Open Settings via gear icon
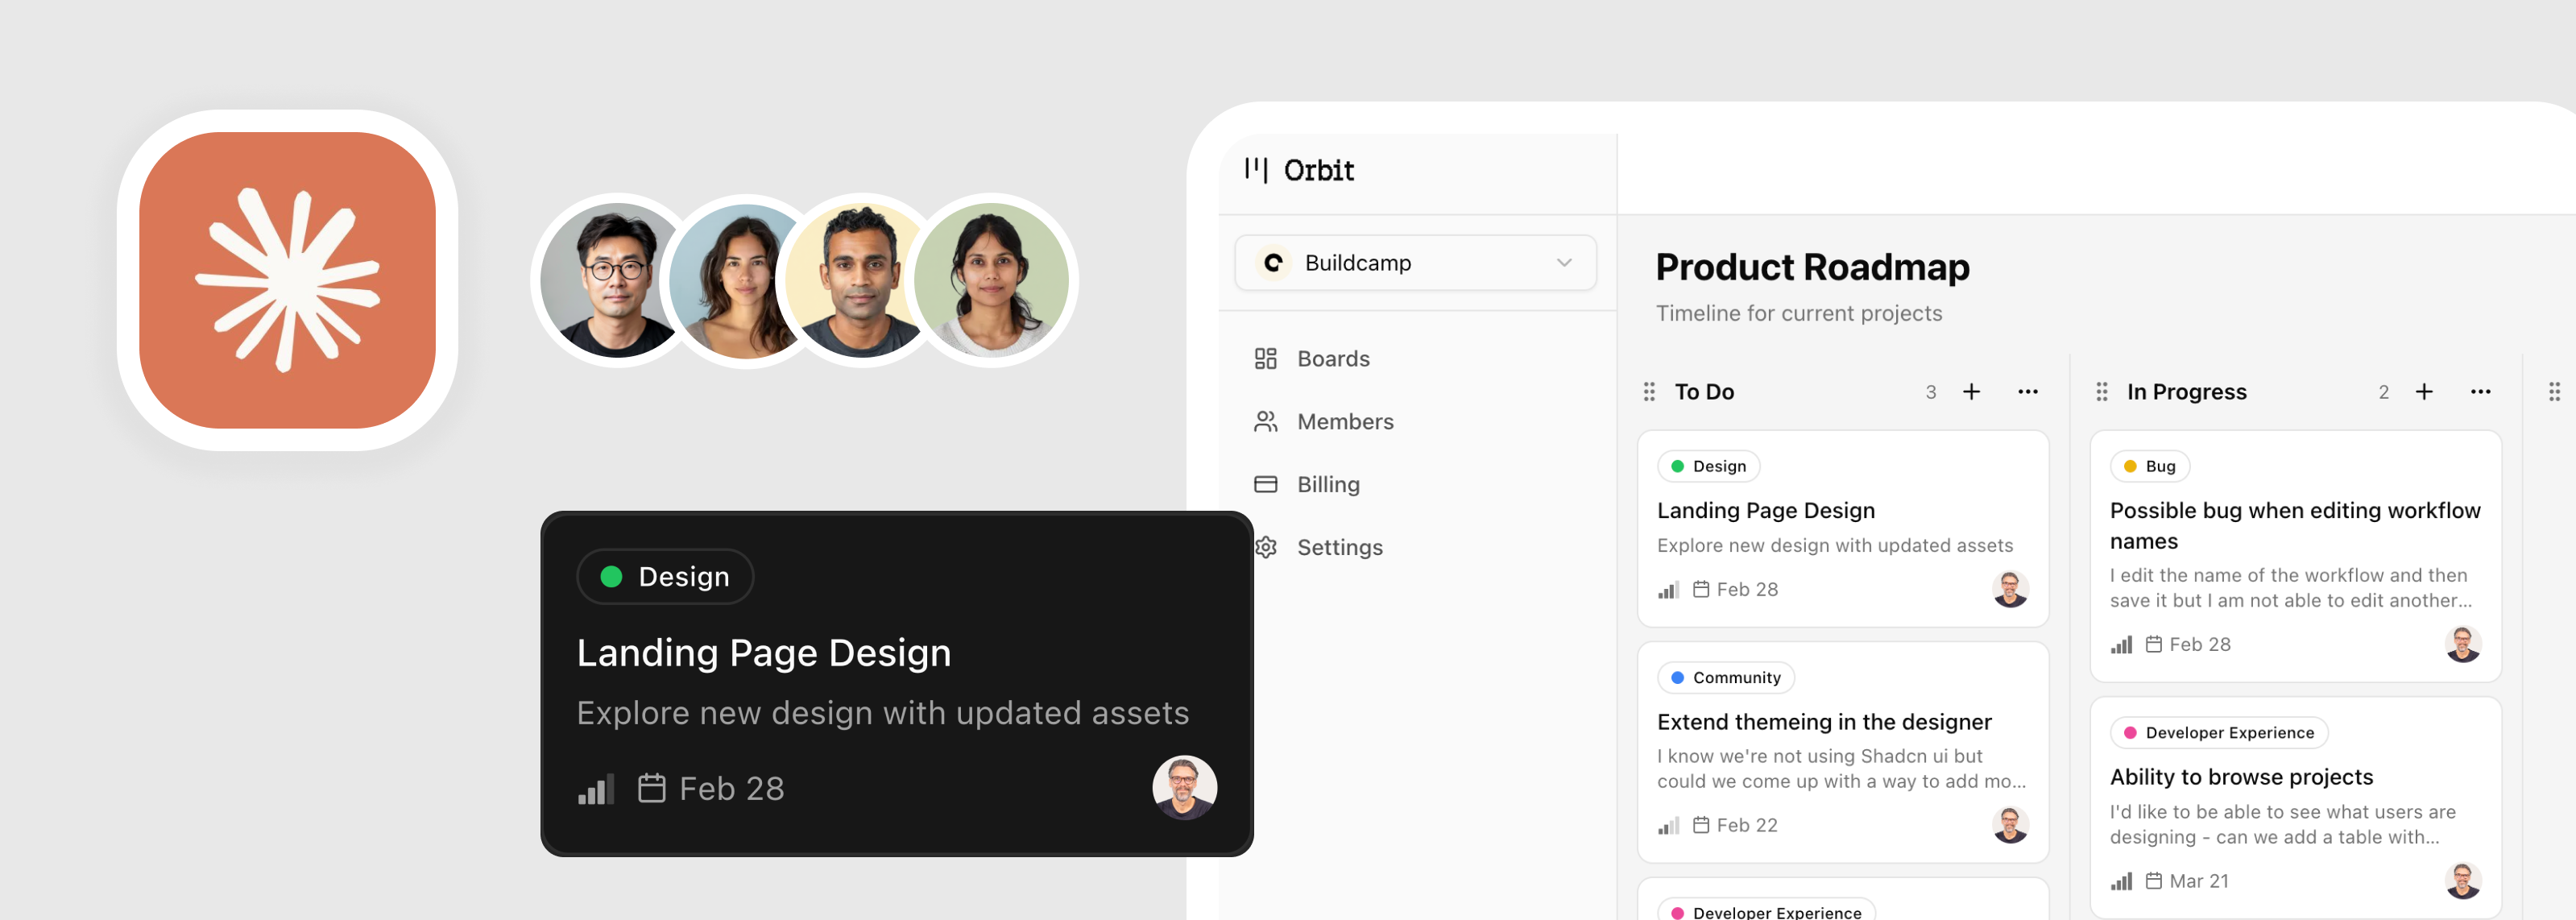Screen dimensions: 2576x920 (x=1266, y=547)
